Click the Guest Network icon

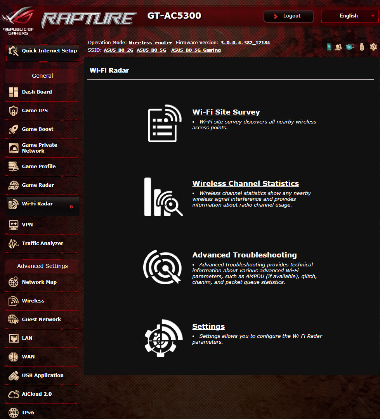pyautogui.click(x=13, y=319)
